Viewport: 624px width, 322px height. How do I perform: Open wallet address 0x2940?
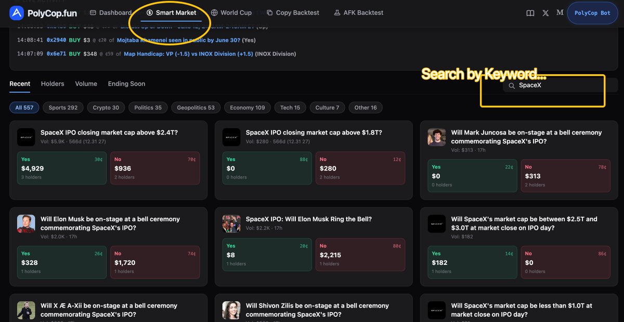coord(56,40)
